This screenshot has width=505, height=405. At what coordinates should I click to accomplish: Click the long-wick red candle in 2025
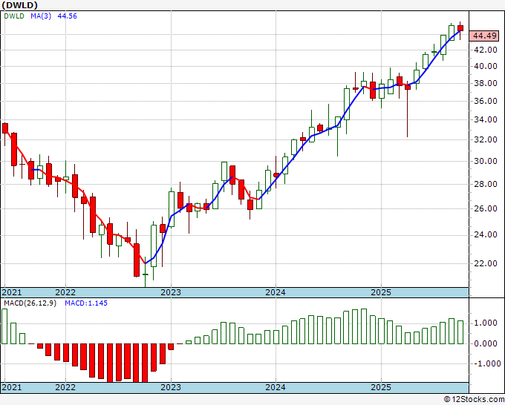(x=408, y=88)
